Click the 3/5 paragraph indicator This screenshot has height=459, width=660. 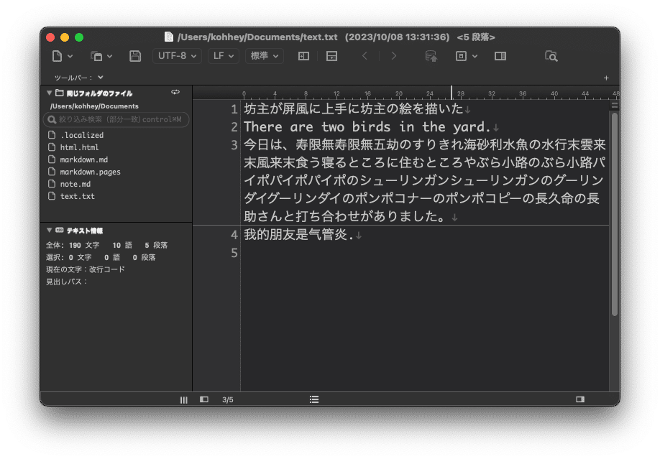228,399
